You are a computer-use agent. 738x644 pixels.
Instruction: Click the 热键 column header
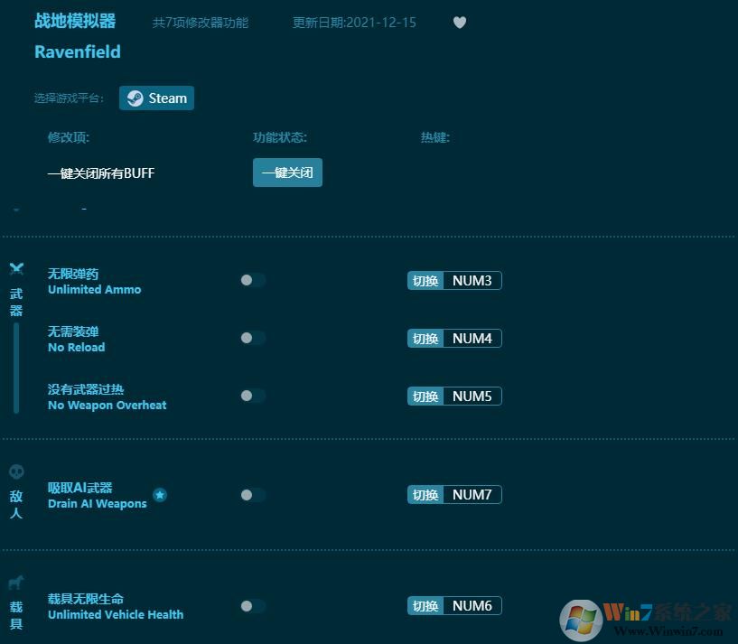click(x=434, y=137)
